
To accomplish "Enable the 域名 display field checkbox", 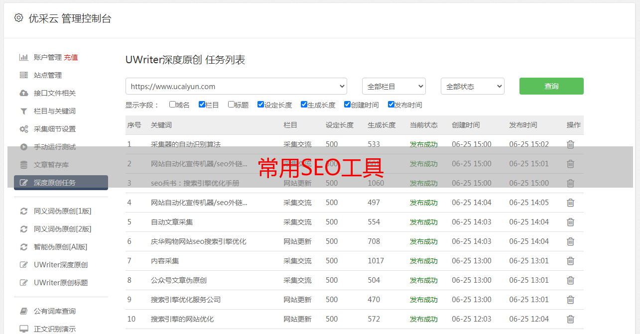I will point(172,105).
